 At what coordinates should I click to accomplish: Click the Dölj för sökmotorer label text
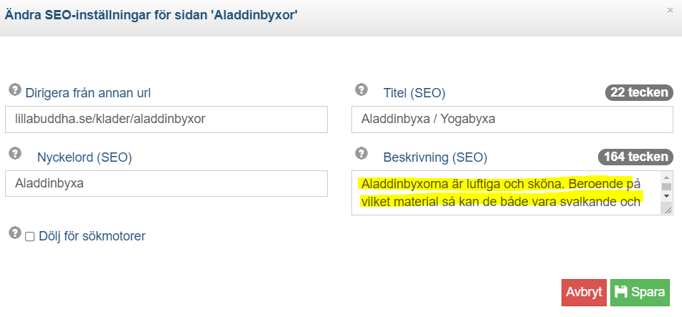click(93, 236)
